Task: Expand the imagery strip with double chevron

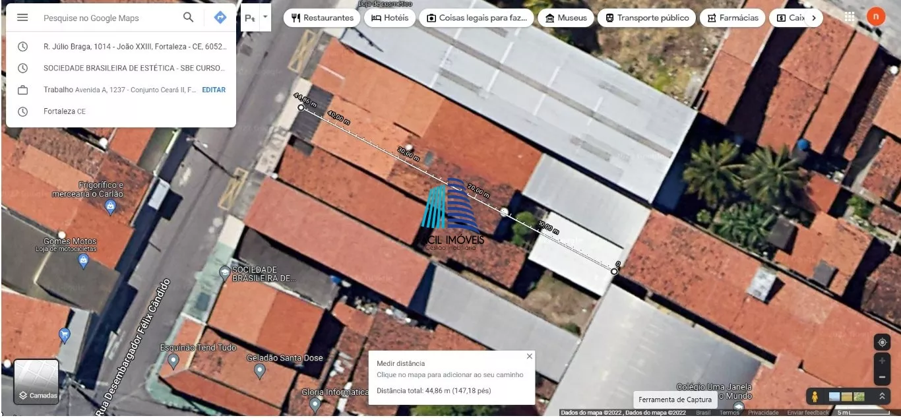Action: click(x=882, y=396)
